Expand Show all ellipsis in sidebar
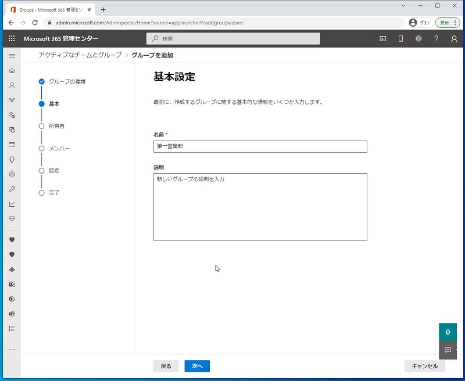 click(12, 349)
